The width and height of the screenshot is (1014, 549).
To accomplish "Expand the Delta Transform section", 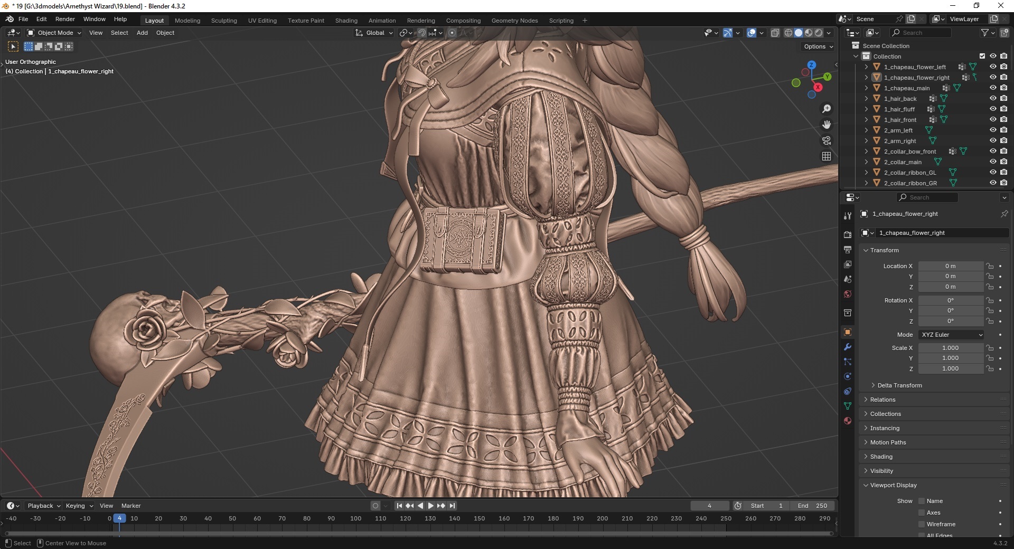I will pos(899,385).
